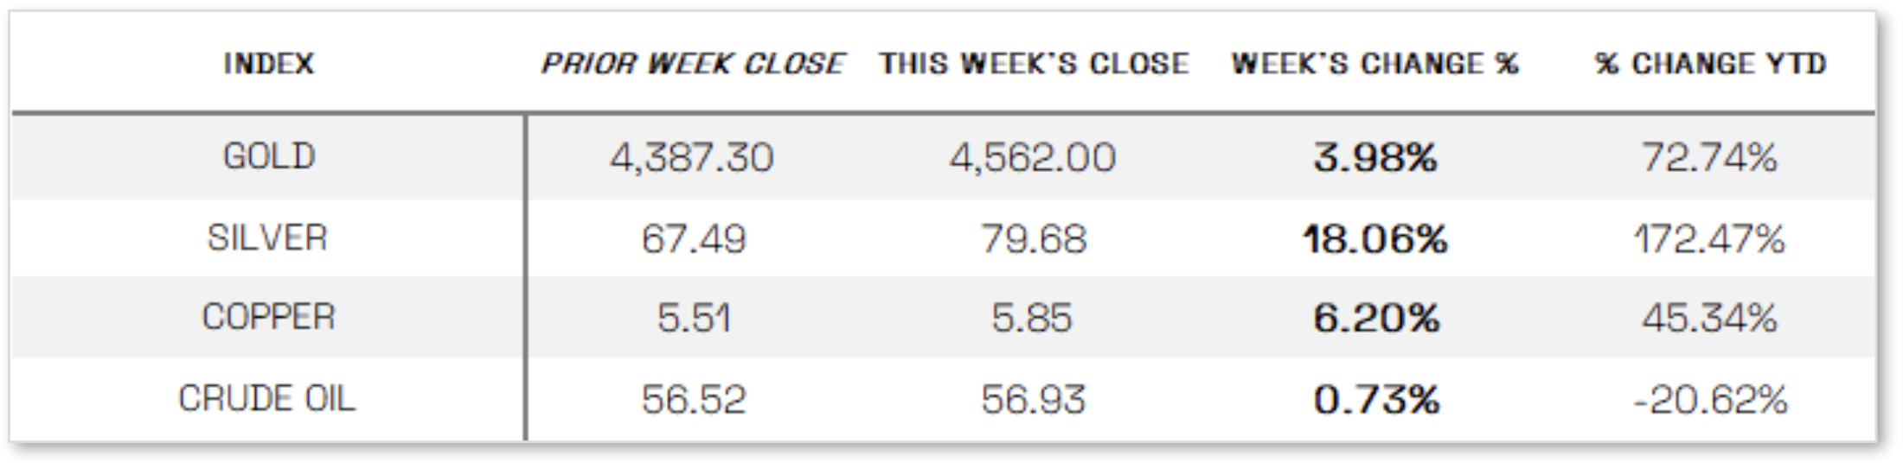The image size is (1903, 468).
Task: Click crude oil YTD change -20.62%
Action: (x=1709, y=399)
